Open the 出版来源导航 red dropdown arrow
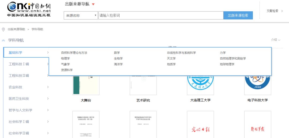The width and height of the screenshot is (289, 138). point(93,4)
